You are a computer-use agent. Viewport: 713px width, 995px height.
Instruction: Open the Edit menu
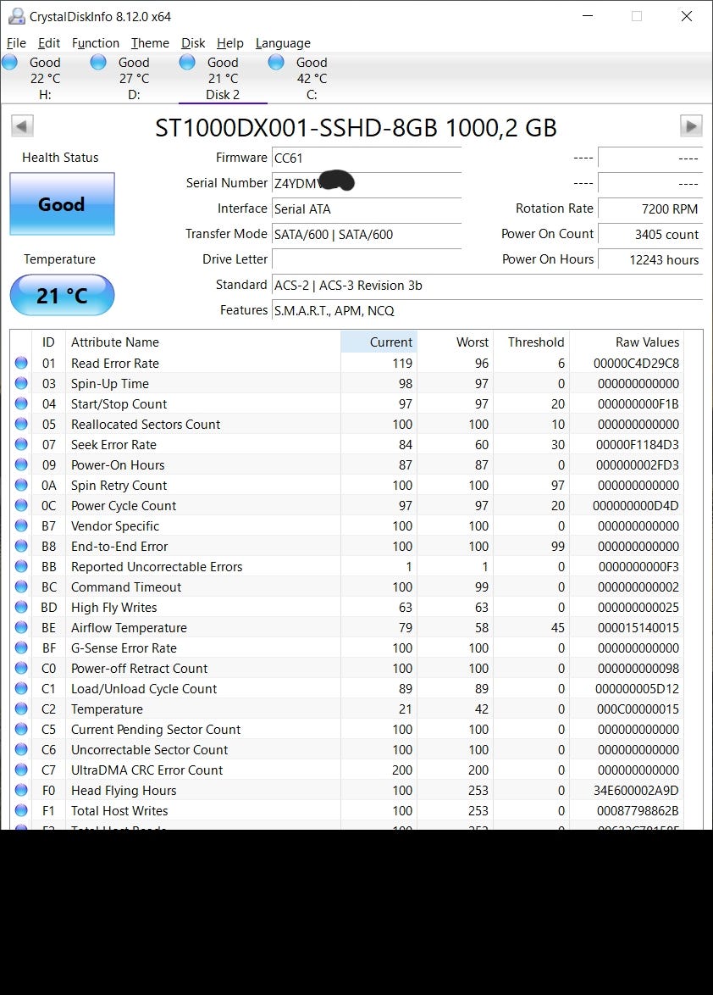tap(49, 42)
